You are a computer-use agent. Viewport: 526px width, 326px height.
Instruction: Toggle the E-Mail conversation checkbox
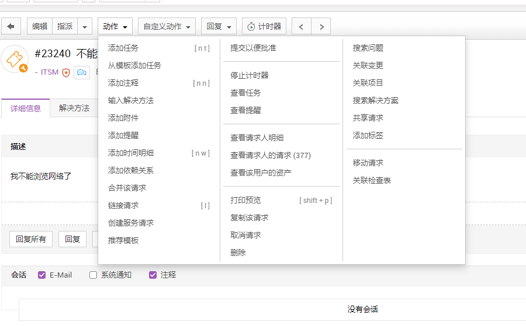42,275
